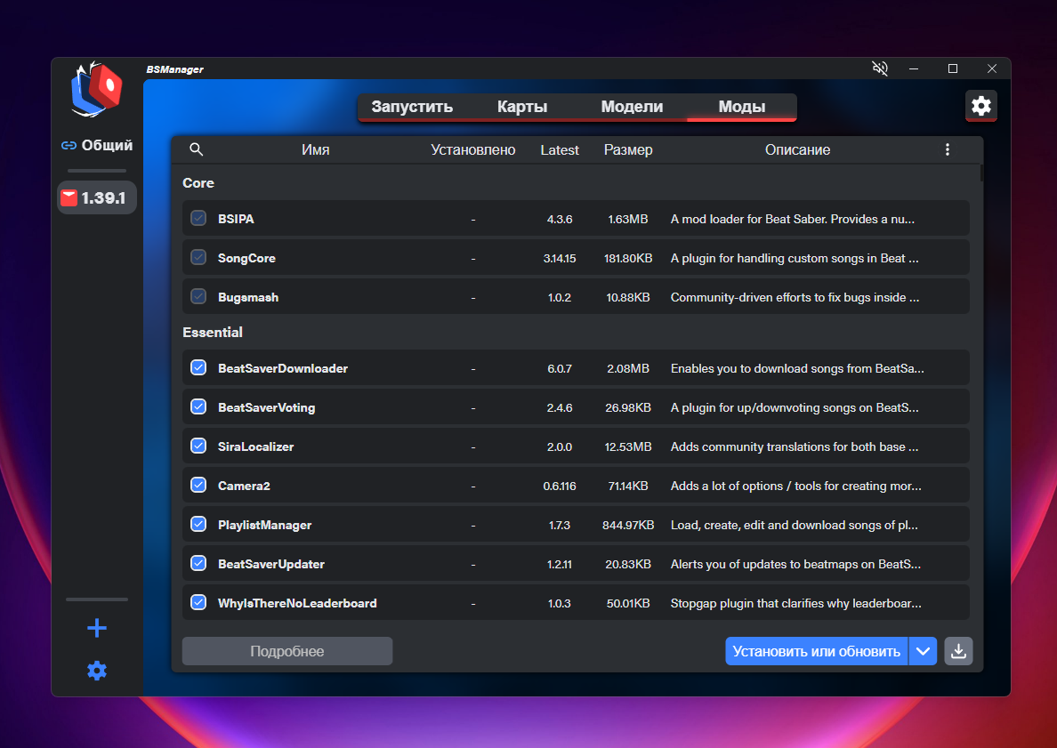Toggle the Camera2 mod checkbox
Screen dimensions: 1057x748
pos(198,486)
